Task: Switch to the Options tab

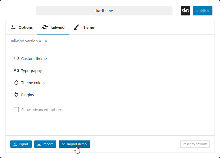Action: point(22,27)
